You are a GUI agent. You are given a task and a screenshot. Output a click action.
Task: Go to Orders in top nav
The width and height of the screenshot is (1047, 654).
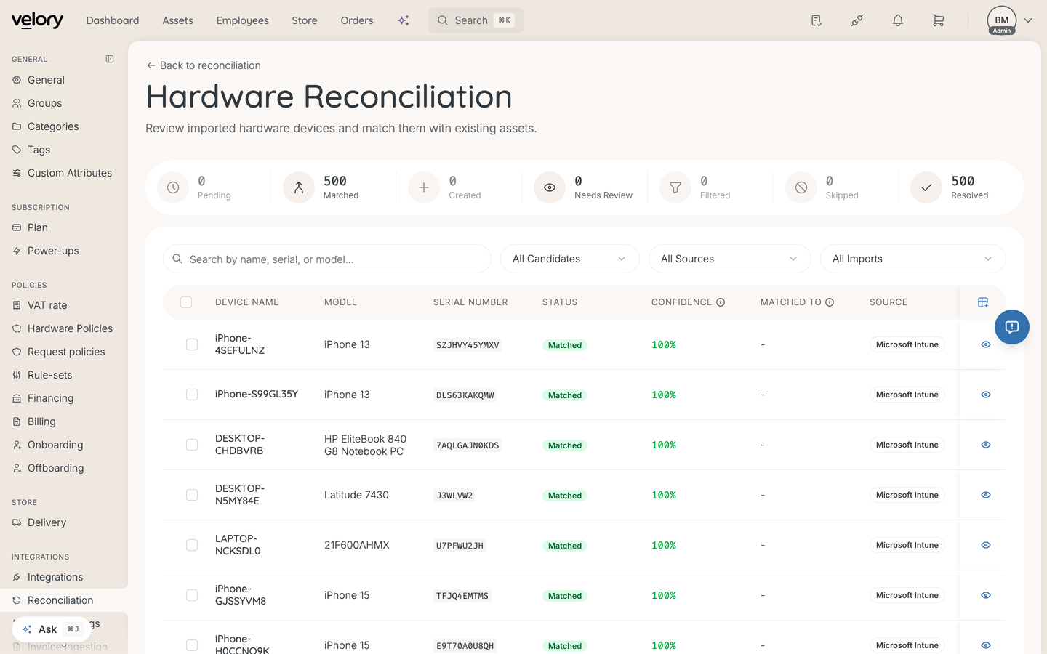357,20
